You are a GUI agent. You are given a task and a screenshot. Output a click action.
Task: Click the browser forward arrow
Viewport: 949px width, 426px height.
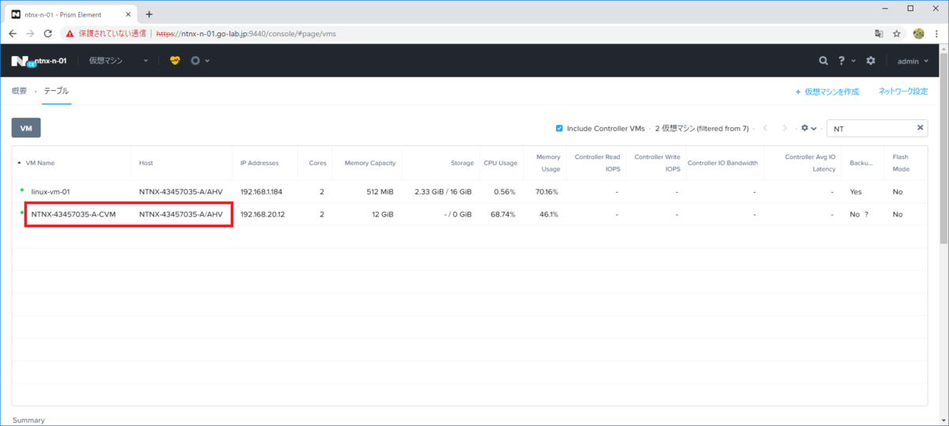[x=30, y=34]
